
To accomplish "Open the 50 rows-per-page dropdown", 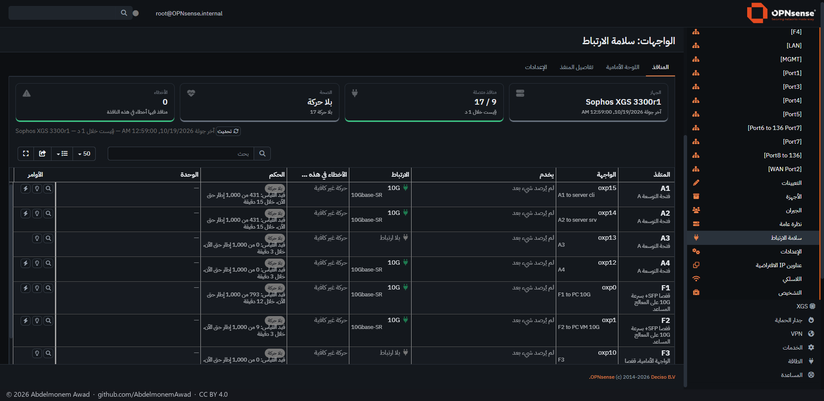I will [84, 154].
